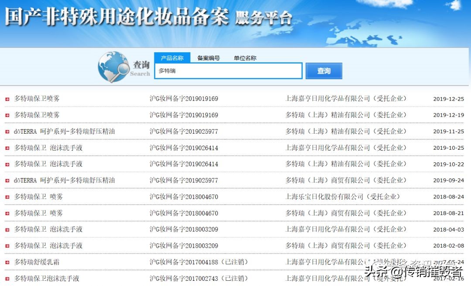This screenshot has height=286, width=471.
Task: Open the 多特瑞保卫喷雾 product entry
Action: point(37,99)
